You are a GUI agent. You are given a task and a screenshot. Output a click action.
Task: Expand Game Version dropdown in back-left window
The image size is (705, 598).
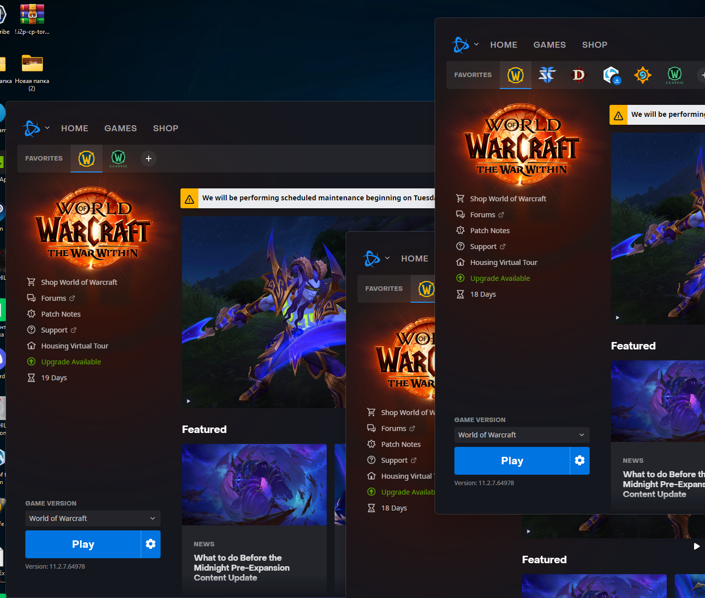click(x=93, y=518)
